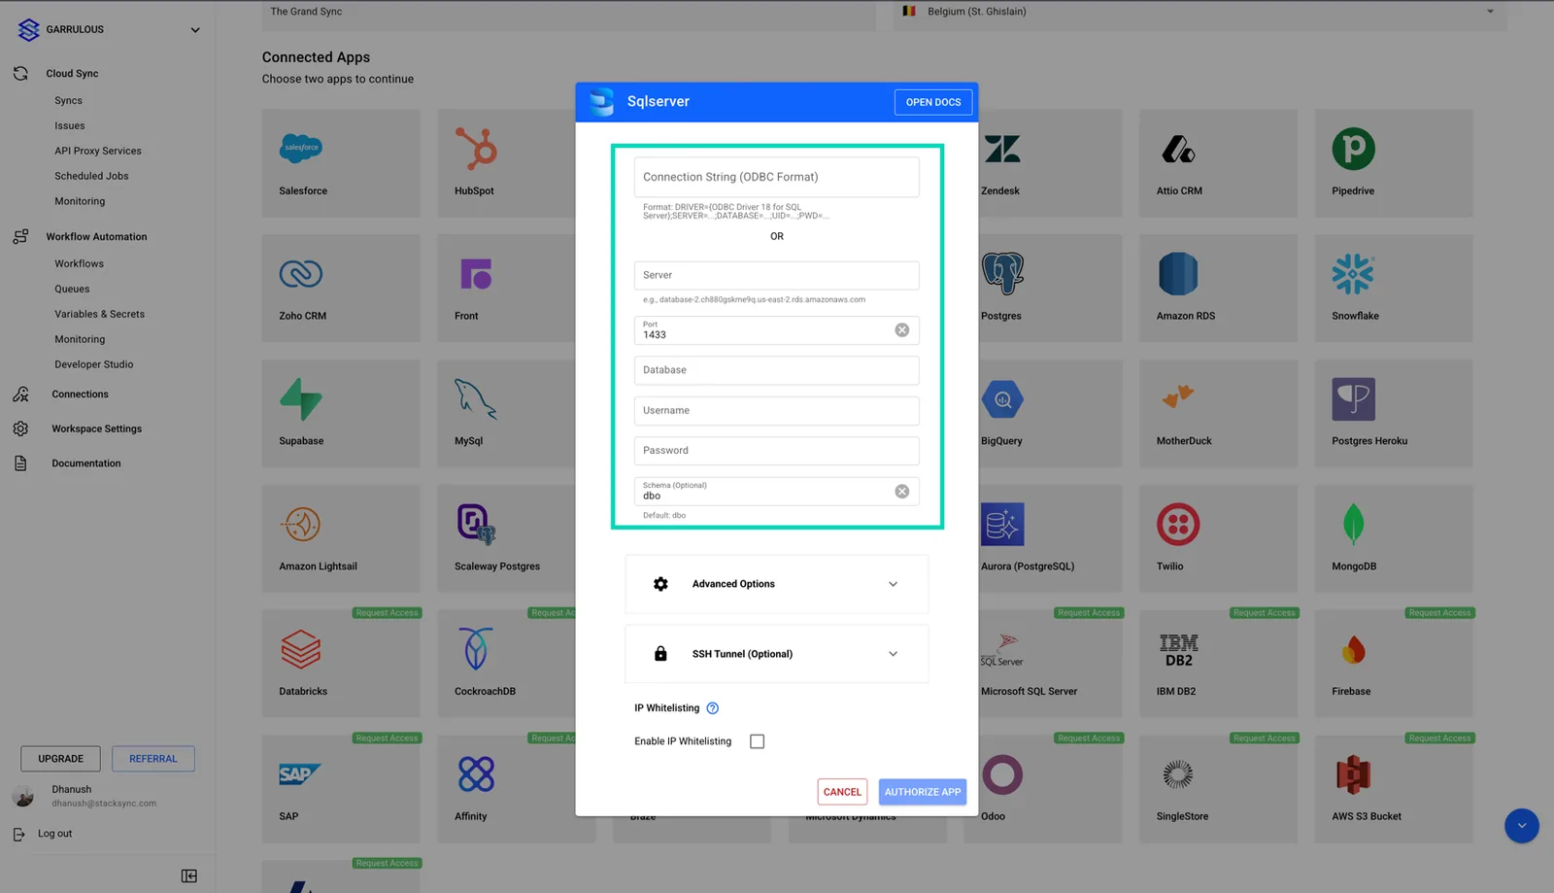The height and width of the screenshot is (893, 1554).
Task: Focus the Connection String input field
Action: coord(776,177)
